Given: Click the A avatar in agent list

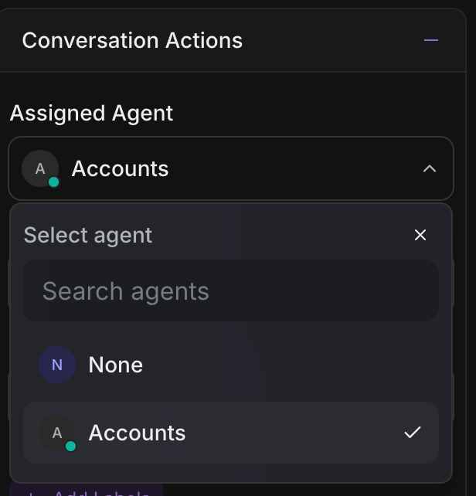Looking at the screenshot, I should click(x=57, y=433).
